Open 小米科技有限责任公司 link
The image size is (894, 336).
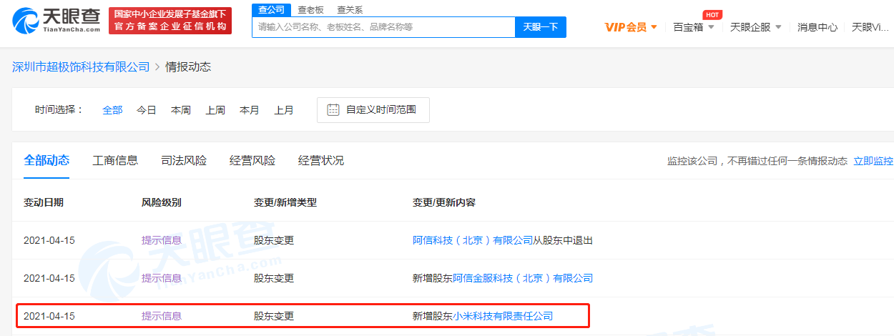point(503,315)
